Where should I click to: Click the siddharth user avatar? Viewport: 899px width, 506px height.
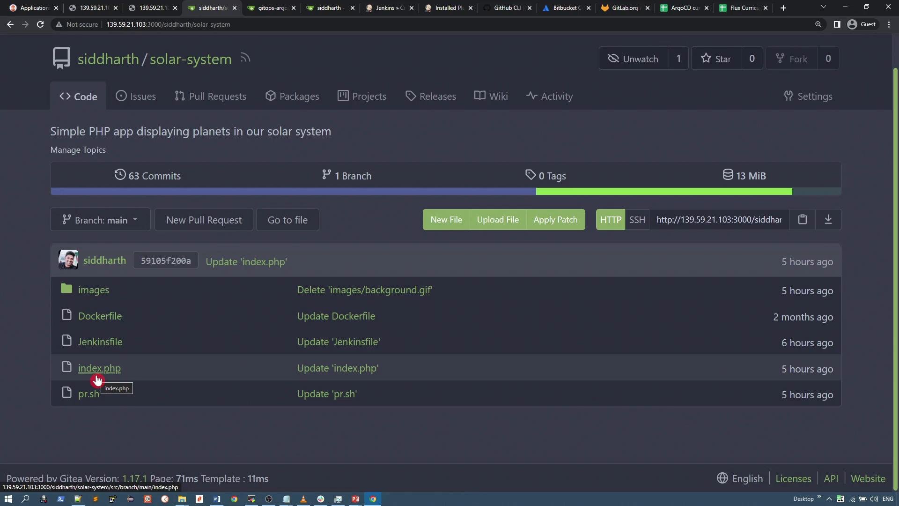pyautogui.click(x=68, y=260)
